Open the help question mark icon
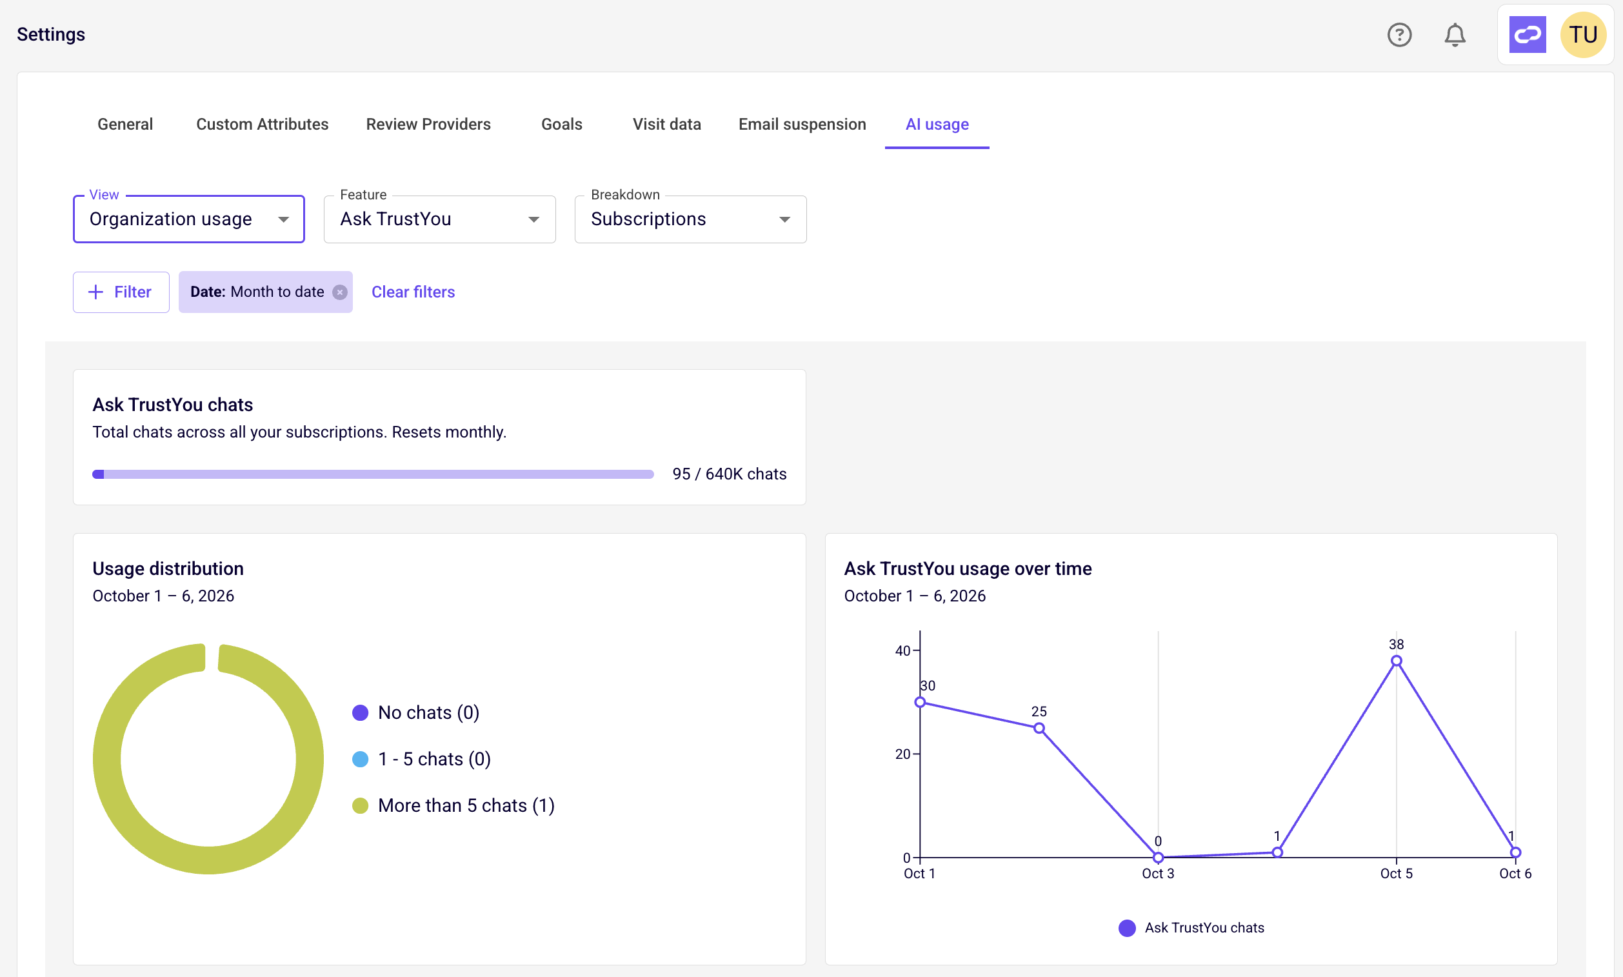 click(x=1399, y=34)
